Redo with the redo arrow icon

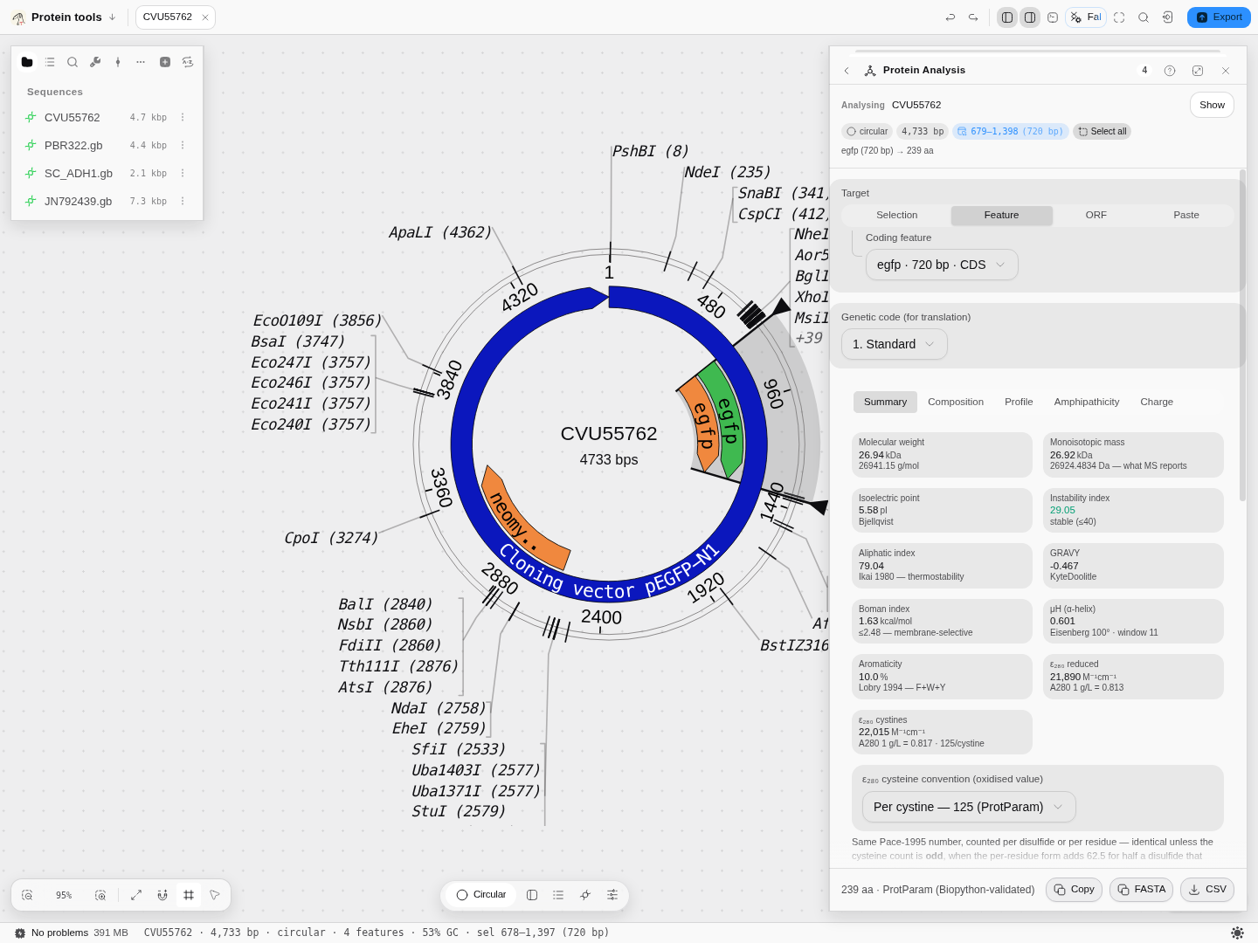tap(973, 17)
